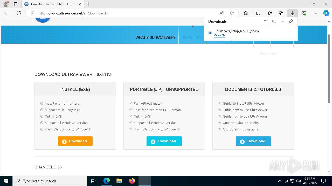Screen dimensions: 332x186
Task: Open Guide to install UltraViewer
Action: pyautogui.click(x=243, y=103)
